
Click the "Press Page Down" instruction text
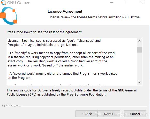(x=44, y=32)
